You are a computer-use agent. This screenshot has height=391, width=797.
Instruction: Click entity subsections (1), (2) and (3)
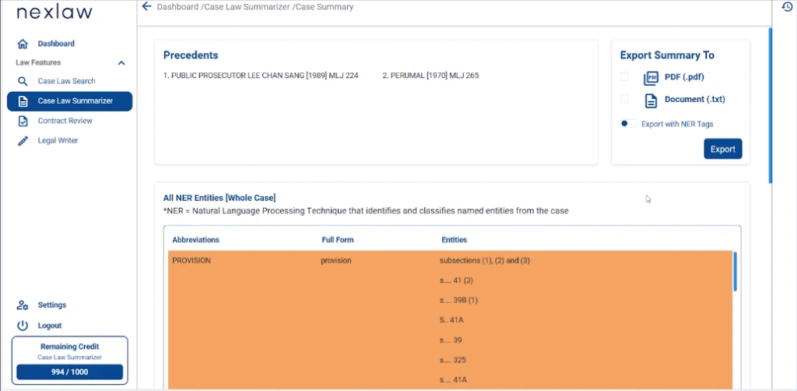pos(485,261)
